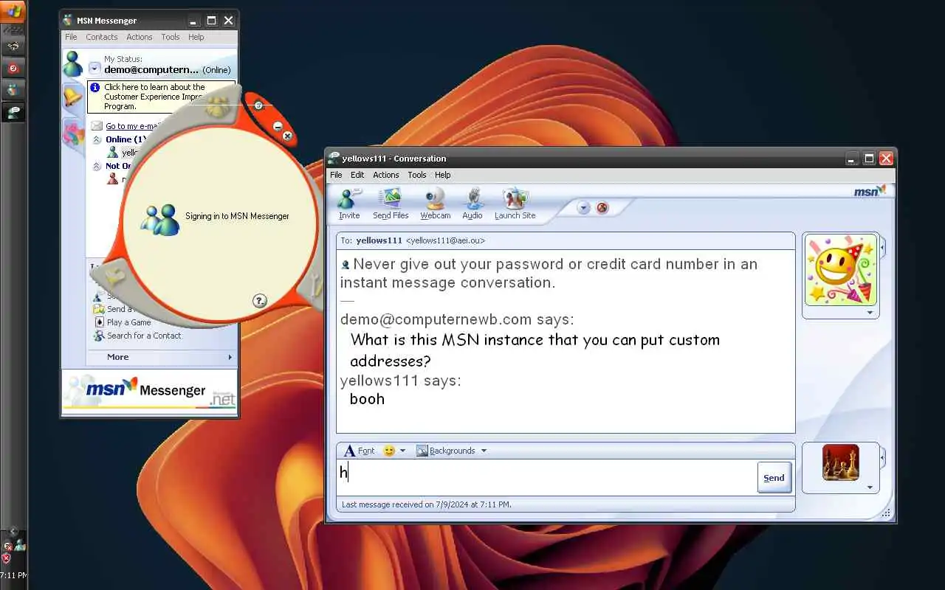Click your chess display picture
The height and width of the screenshot is (590, 945).
(x=840, y=462)
